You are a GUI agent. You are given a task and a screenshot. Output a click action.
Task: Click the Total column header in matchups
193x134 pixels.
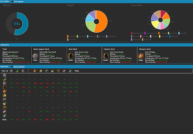[77, 71]
